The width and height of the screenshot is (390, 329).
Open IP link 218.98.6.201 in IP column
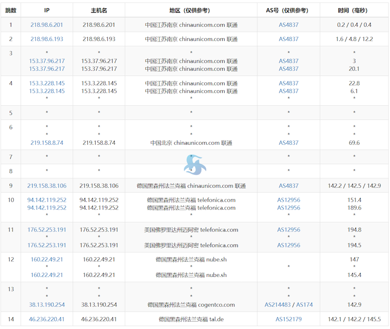pos(47,25)
